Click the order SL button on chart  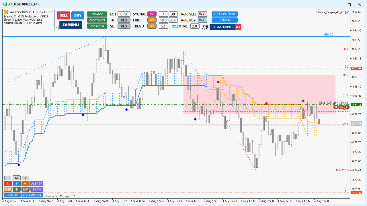coord(341,107)
